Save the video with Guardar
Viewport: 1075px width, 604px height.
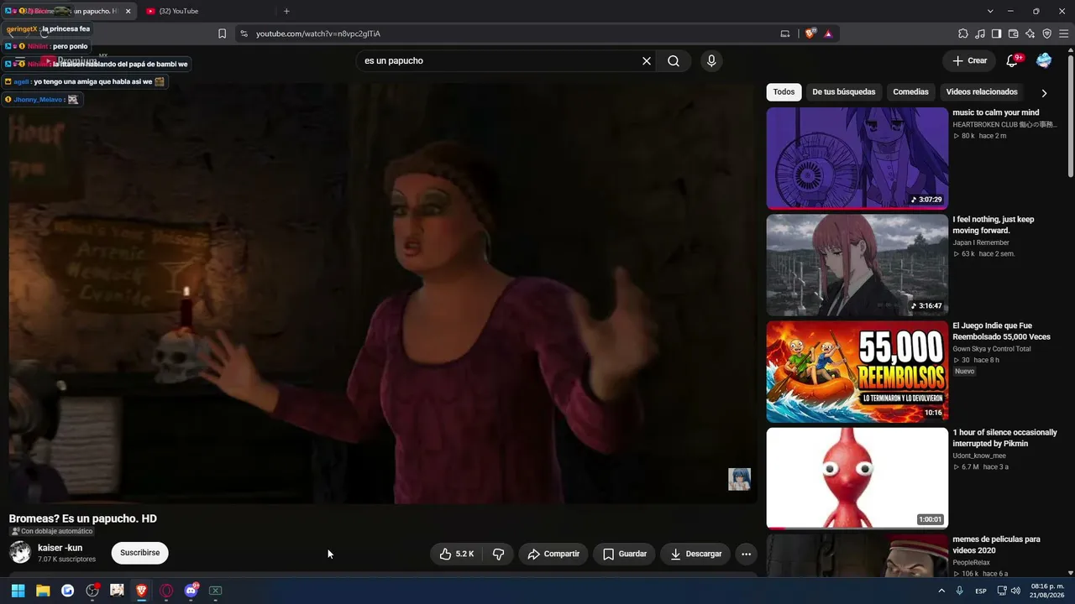click(625, 554)
